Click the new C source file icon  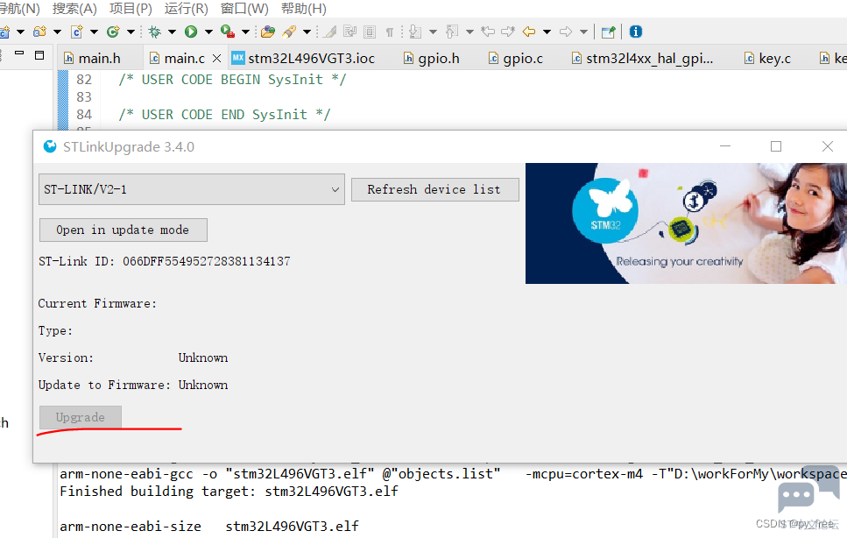click(x=76, y=32)
